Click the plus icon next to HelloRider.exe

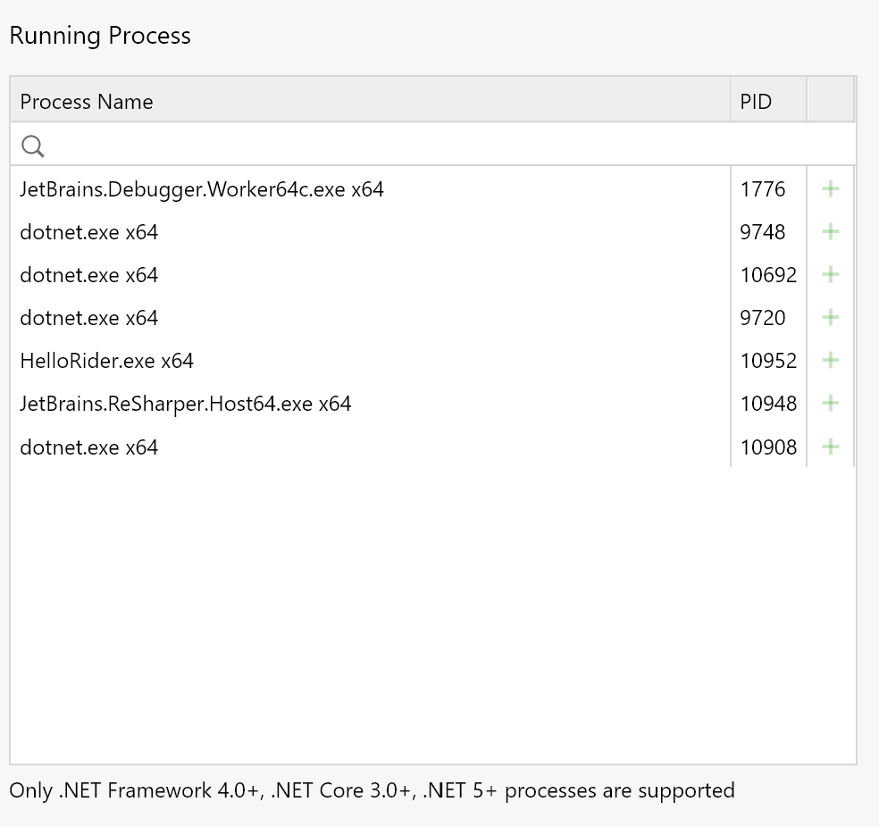830,361
